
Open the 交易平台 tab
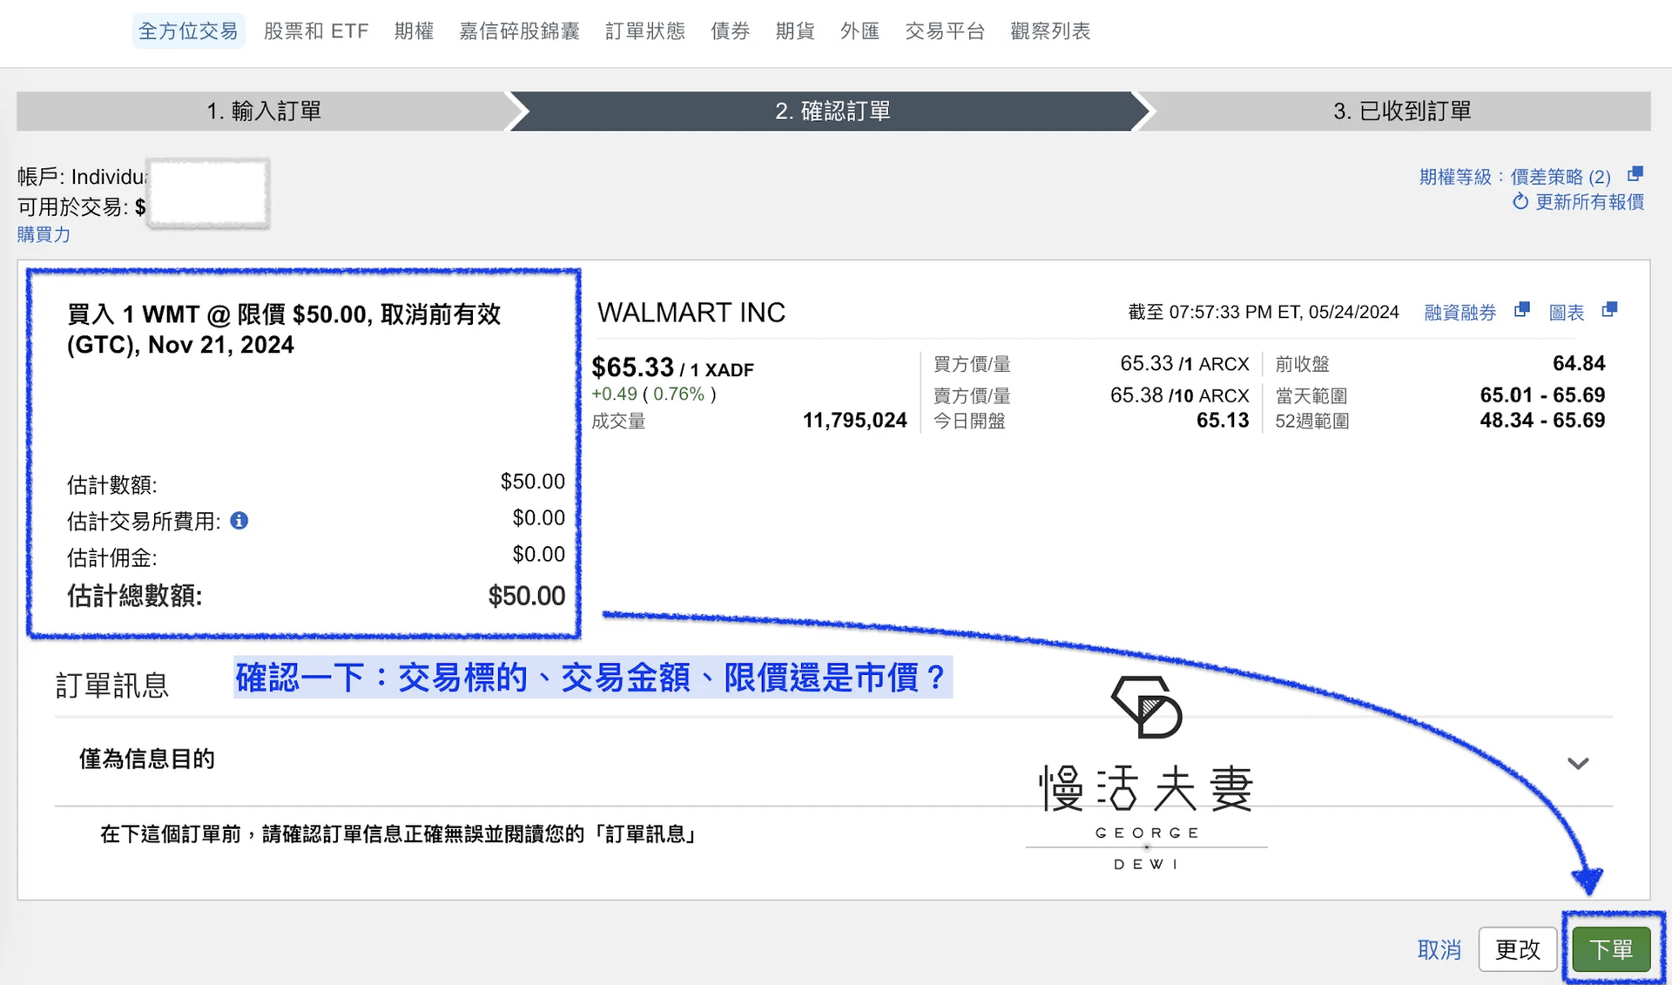point(944,31)
